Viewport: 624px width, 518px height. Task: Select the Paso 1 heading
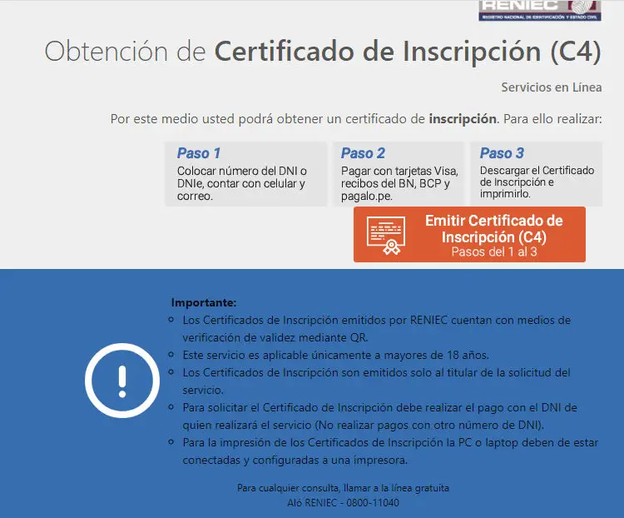click(199, 153)
